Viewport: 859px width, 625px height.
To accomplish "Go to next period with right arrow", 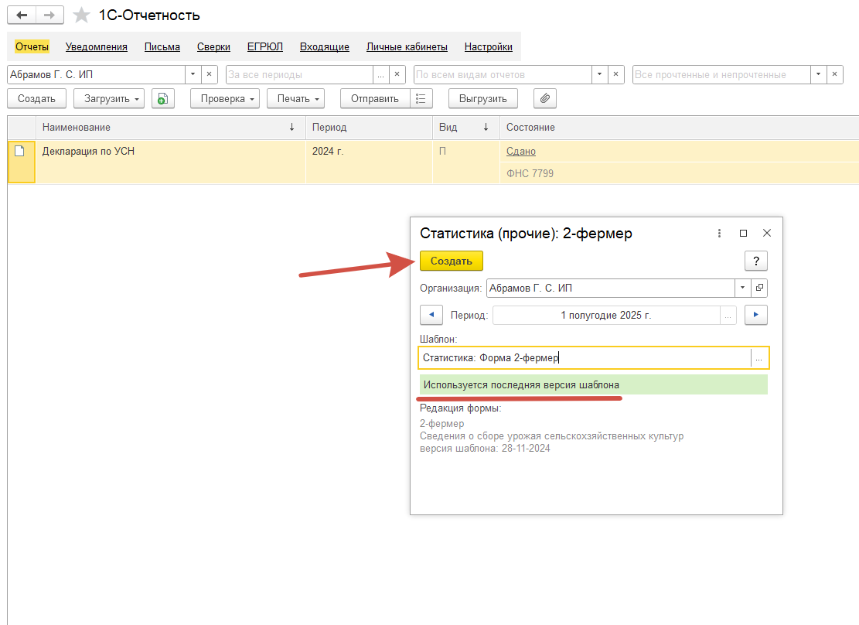I will tap(755, 315).
